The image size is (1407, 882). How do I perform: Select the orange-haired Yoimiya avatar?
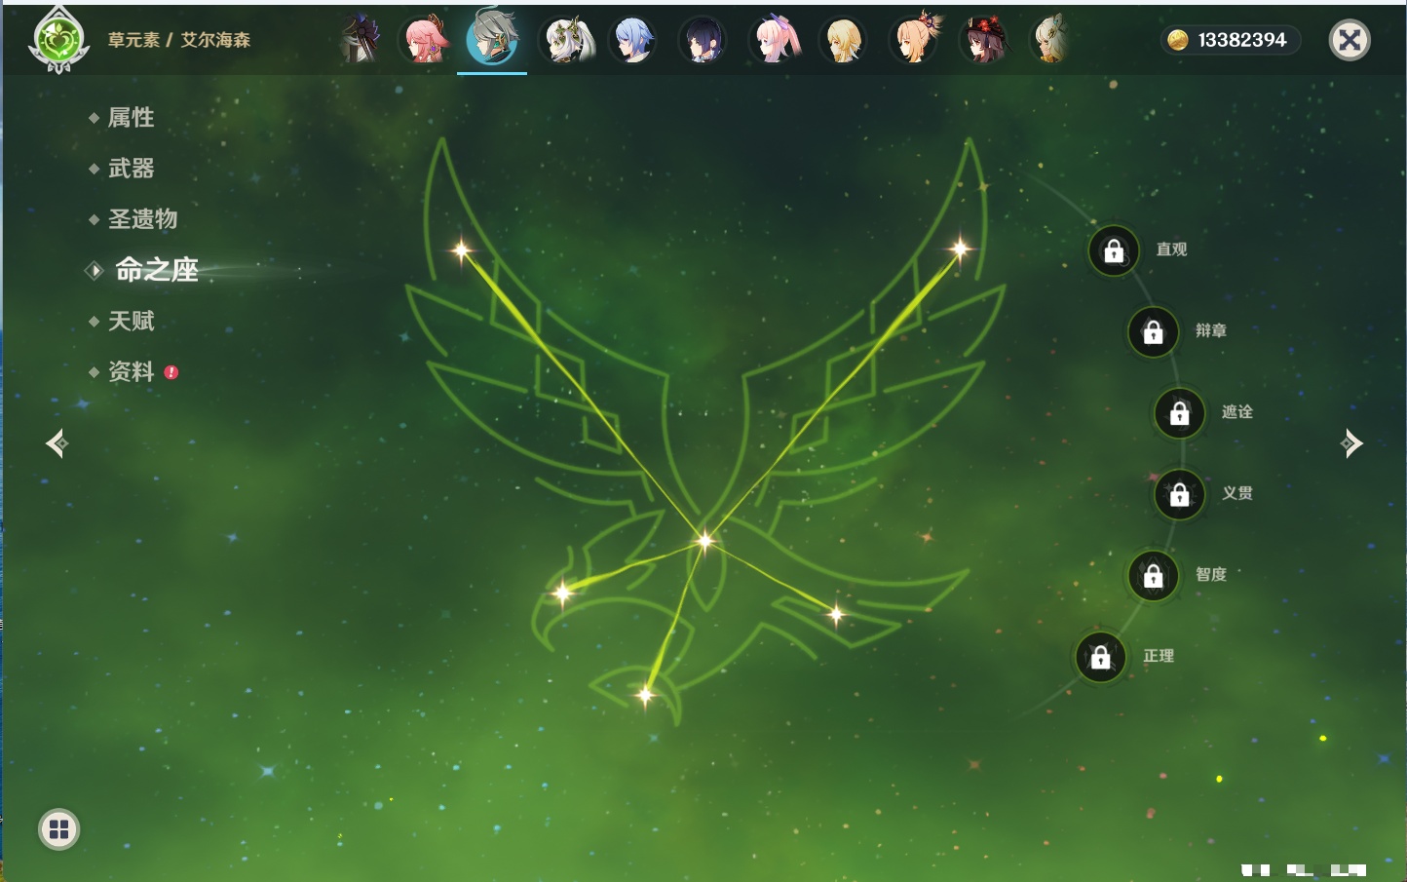[914, 40]
